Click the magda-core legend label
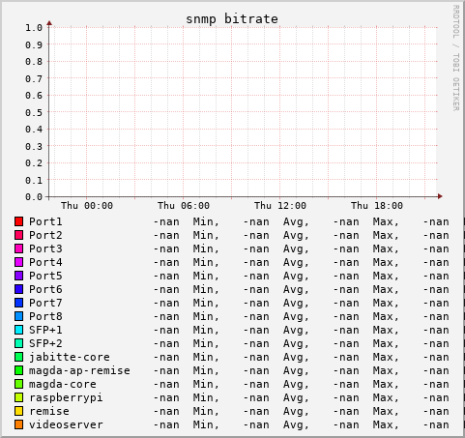Viewport: 465px width, 438px height. [x=63, y=384]
